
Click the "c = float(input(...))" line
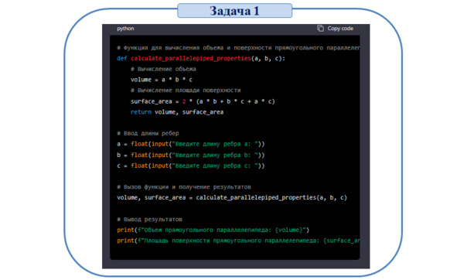point(191,166)
